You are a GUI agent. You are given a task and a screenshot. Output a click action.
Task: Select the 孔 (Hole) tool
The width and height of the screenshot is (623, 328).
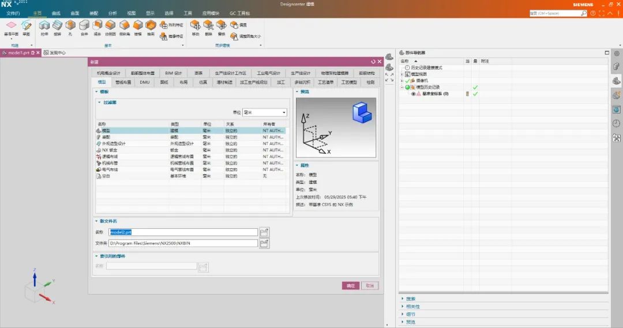click(x=70, y=28)
